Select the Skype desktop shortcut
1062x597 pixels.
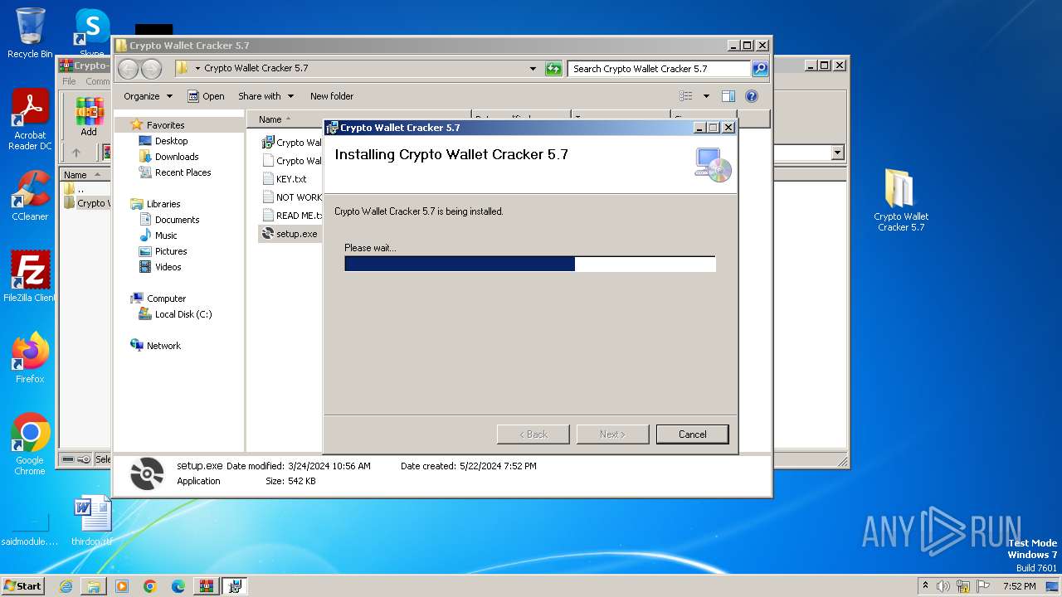[x=92, y=33]
